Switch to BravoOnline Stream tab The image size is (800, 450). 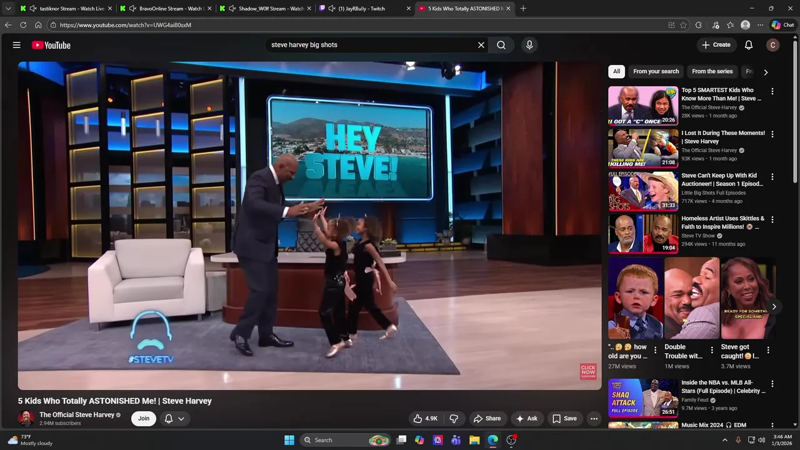pos(166,8)
